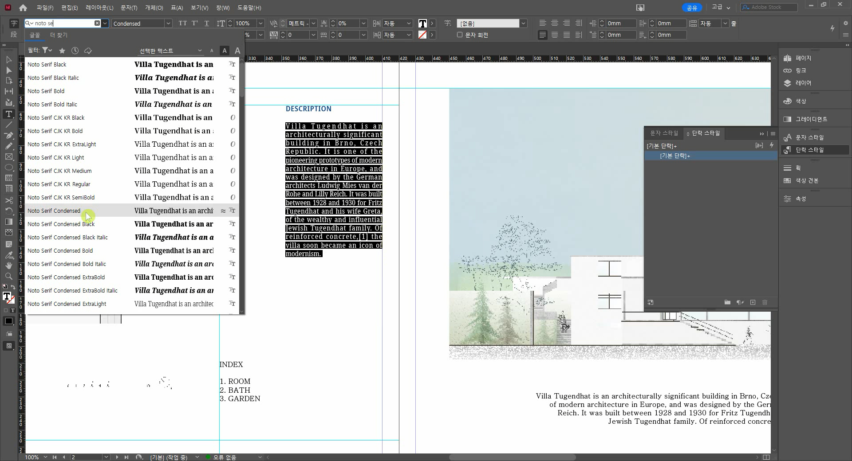This screenshot has width=852, height=461.
Task: Select the Selection tool in the toolbox
Action: [x=8, y=60]
